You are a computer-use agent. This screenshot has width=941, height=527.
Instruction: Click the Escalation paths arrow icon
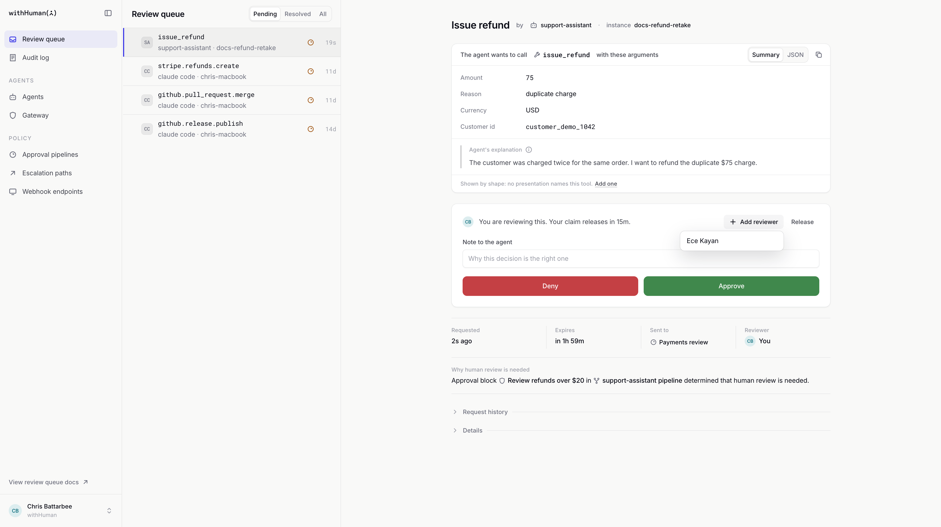(x=13, y=173)
